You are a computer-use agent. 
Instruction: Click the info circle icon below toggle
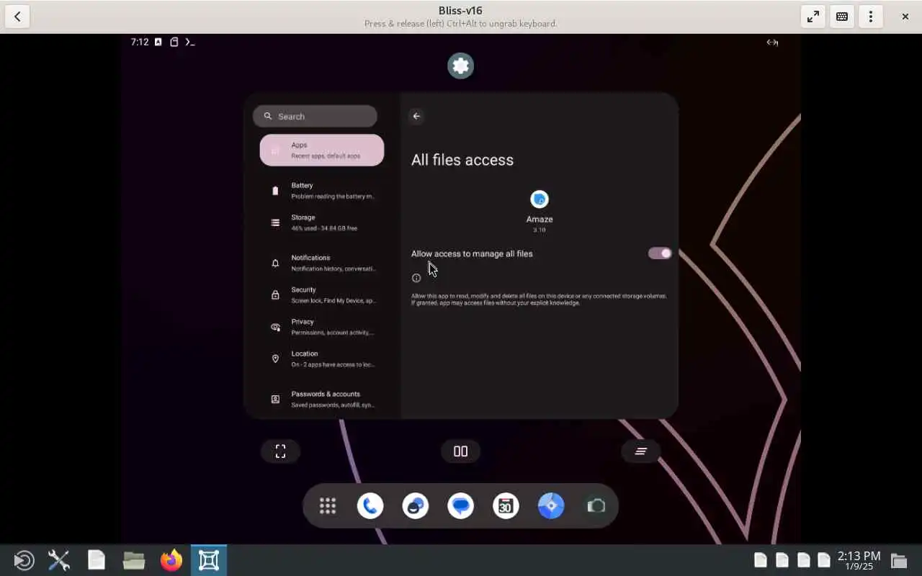tap(416, 278)
